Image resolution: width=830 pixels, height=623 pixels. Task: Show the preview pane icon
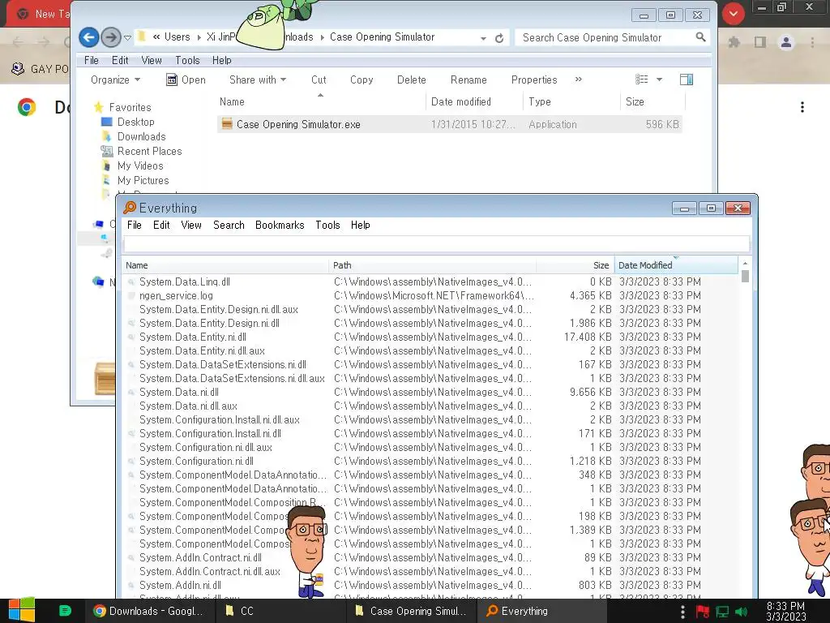coord(687,79)
